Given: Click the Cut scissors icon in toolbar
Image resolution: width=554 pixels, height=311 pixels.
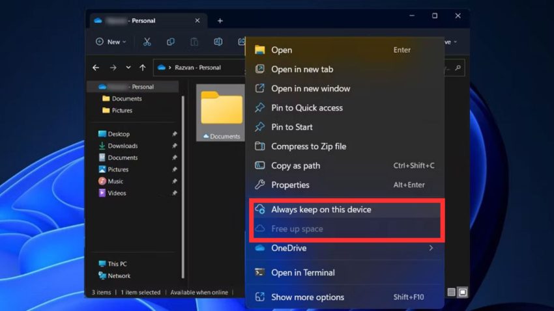Looking at the screenshot, I should pos(147,42).
